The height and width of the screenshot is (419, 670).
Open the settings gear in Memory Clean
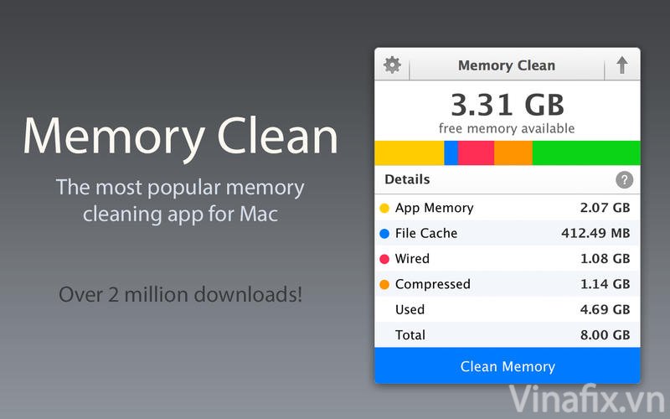[392, 65]
